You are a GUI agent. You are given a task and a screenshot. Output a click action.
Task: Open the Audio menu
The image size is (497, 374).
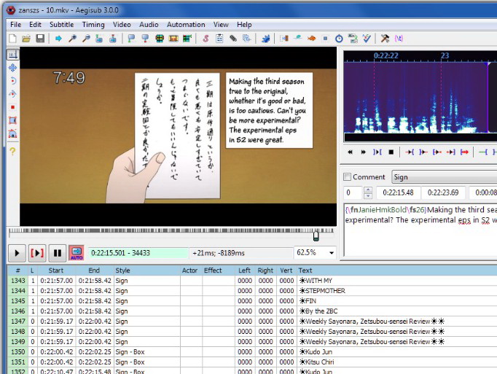point(149,25)
